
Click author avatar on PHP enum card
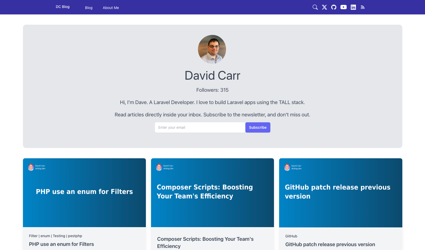click(x=31, y=167)
